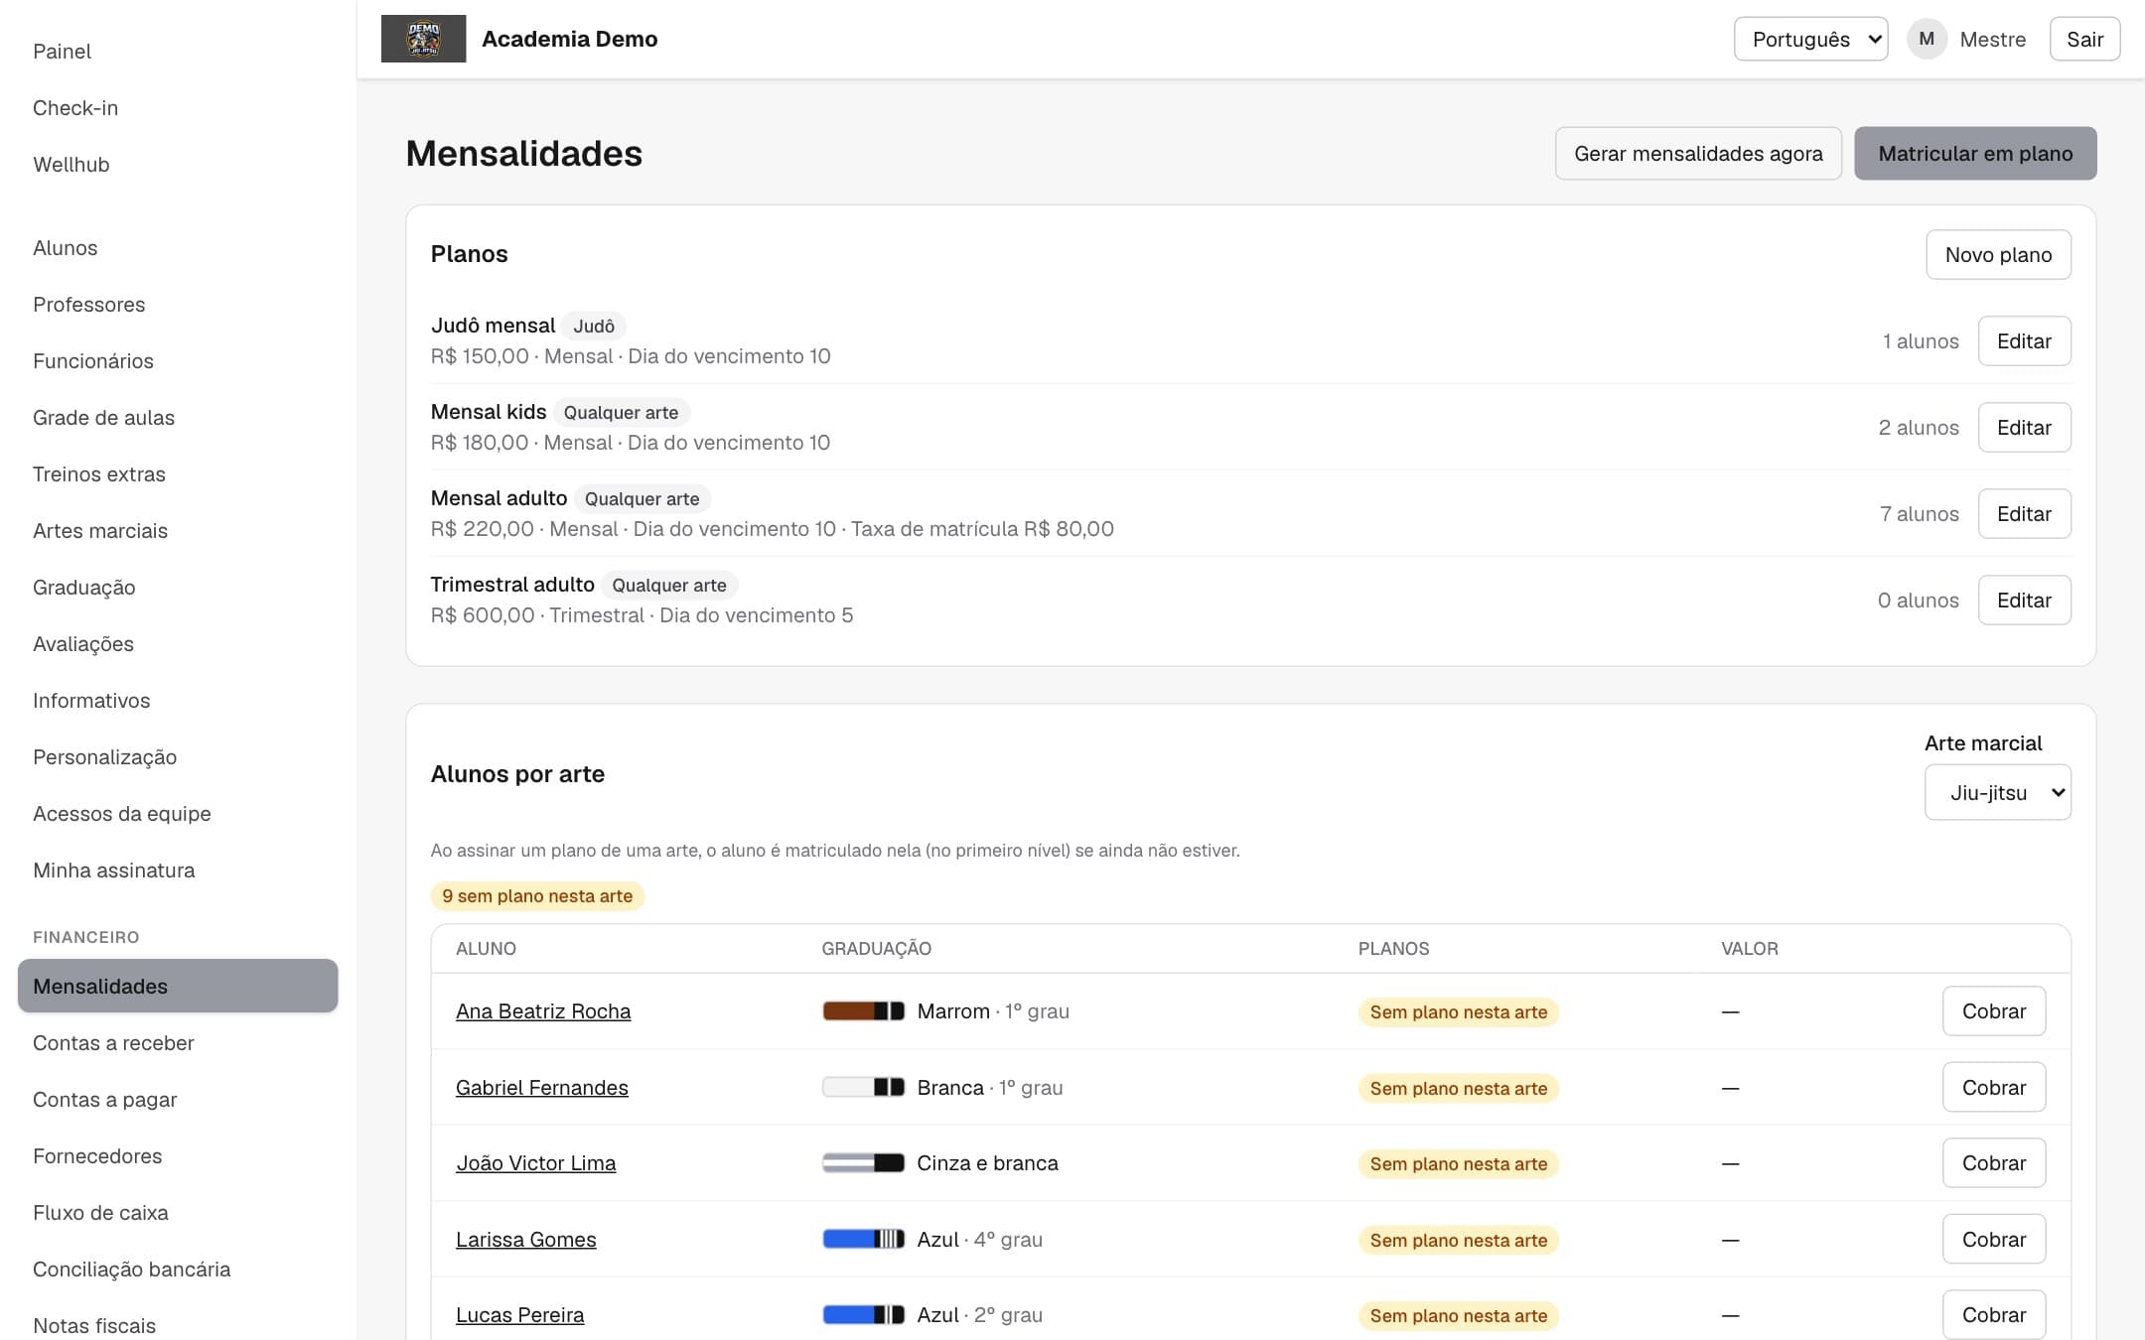The height and width of the screenshot is (1340, 2145).
Task: Click the Academia Demo logo image
Action: pos(423,39)
